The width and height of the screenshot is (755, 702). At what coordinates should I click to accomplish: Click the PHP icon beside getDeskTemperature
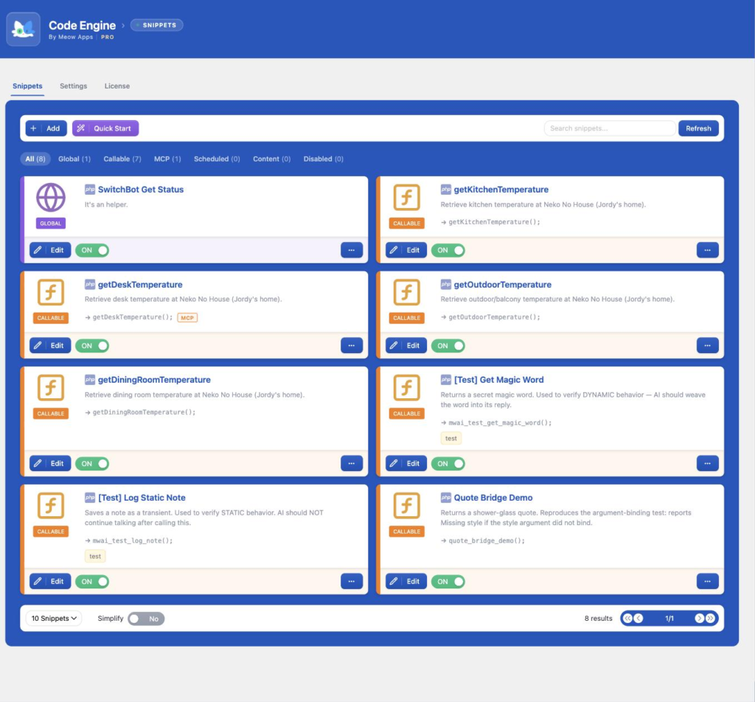pos(89,284)
